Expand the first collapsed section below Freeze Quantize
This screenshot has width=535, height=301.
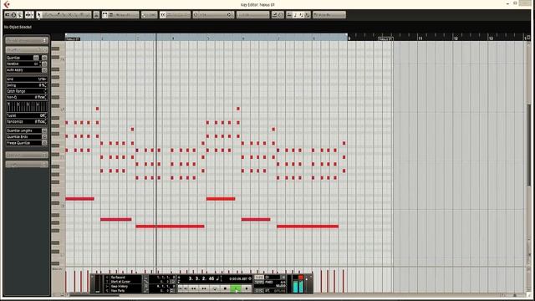27,156
